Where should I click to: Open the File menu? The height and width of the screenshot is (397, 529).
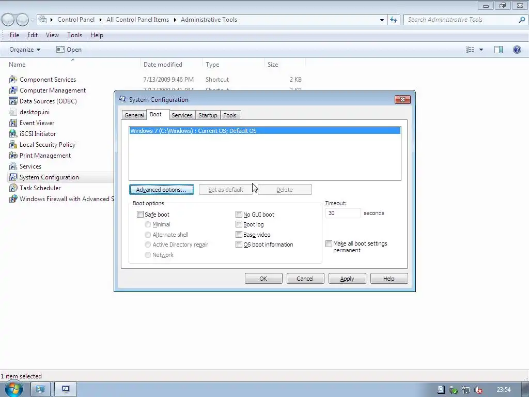[x=14, y=35]
